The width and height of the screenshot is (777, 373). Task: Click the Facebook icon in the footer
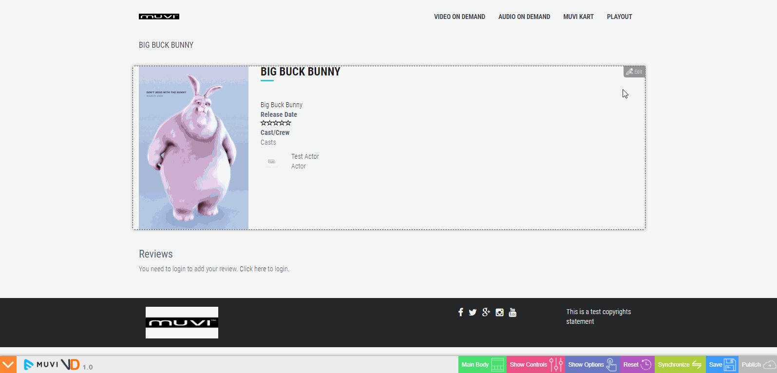pyautogui.click(x=461, y=312)
